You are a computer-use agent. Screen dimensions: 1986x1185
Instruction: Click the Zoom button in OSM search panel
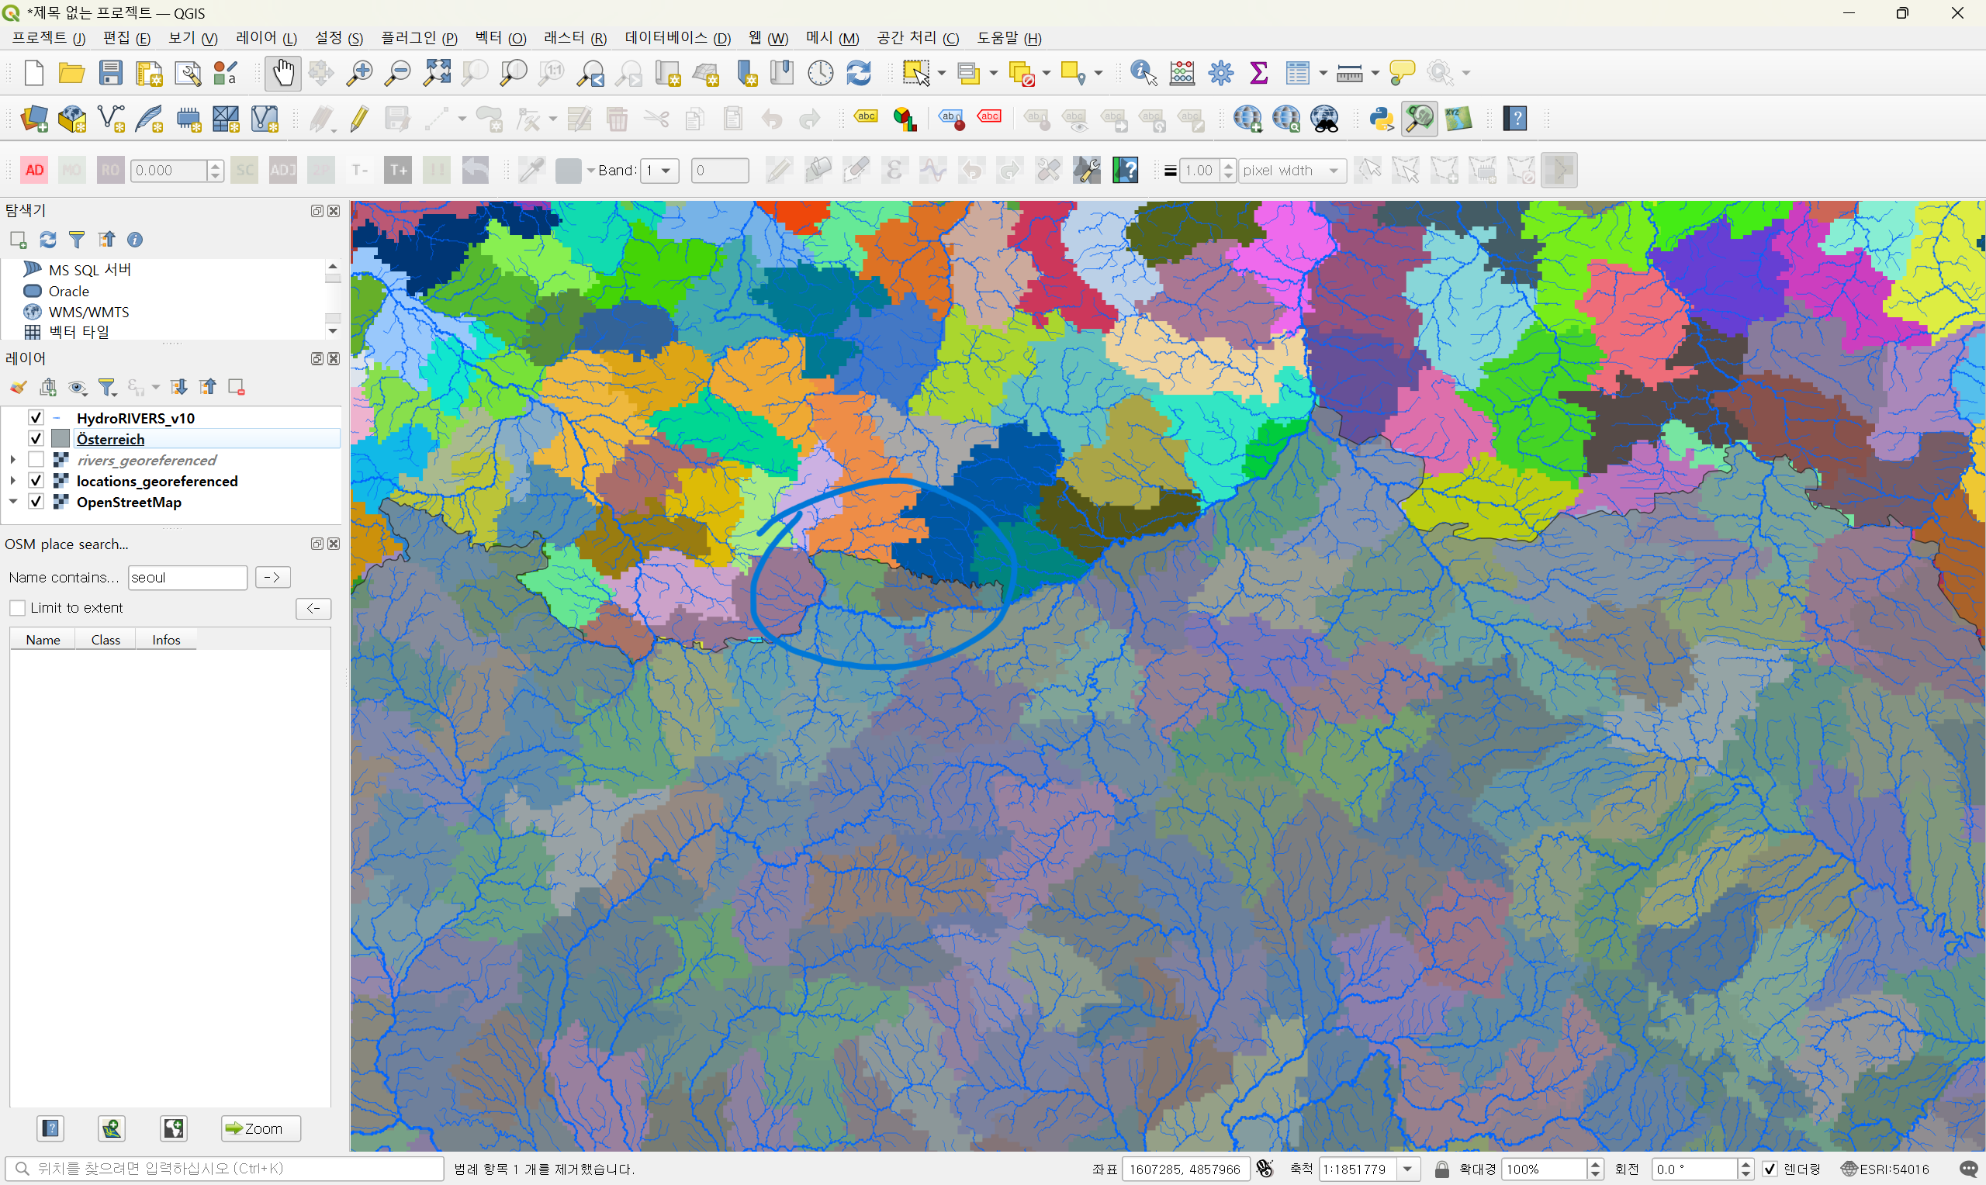coord(261,1128)
